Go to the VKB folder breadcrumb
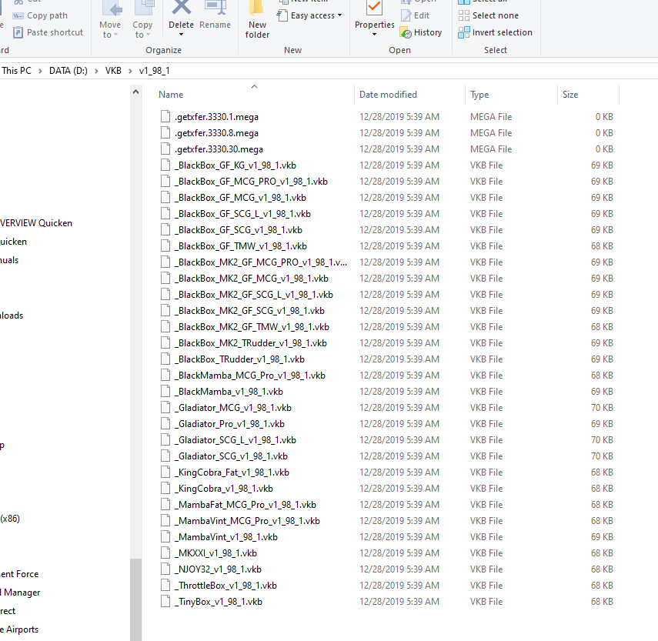The width and height of the screenshot is (658, 641). 113,71
